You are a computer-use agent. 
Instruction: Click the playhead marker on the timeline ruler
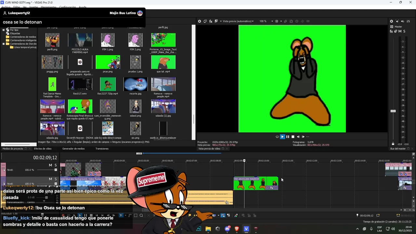244,161
